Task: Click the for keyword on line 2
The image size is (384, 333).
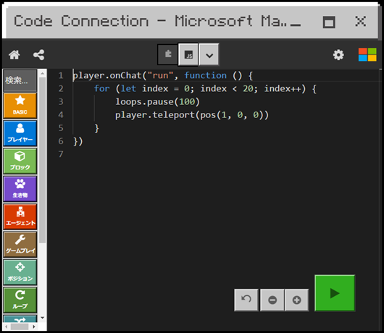Action: (102, 88)
